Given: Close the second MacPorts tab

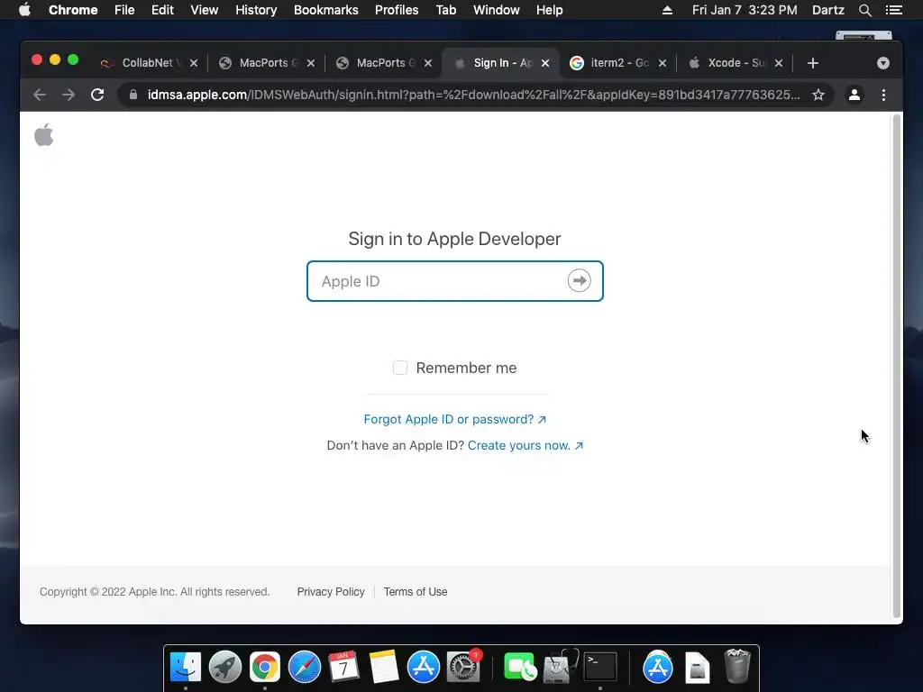Looking at the screenshot, I should click(428, 63).
